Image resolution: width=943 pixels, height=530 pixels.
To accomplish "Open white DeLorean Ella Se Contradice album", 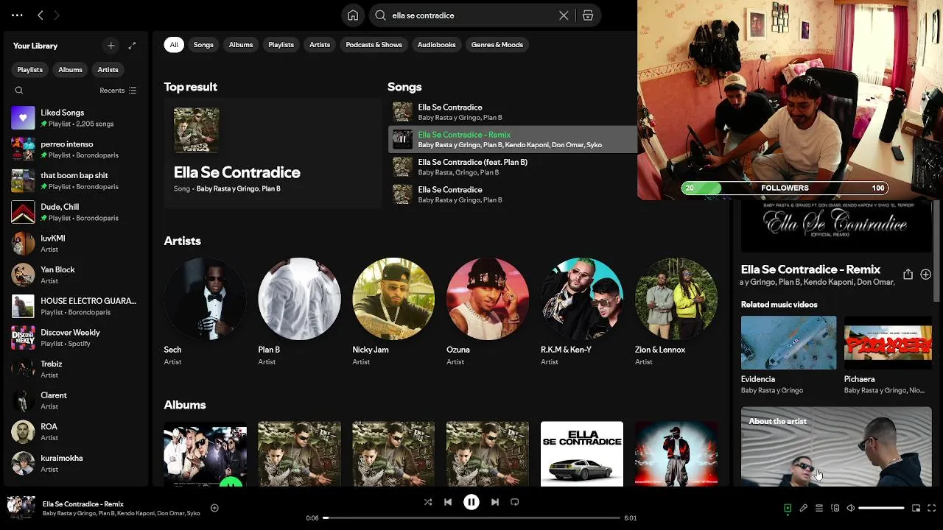I will pyautogui.click(x=582, y=453).
